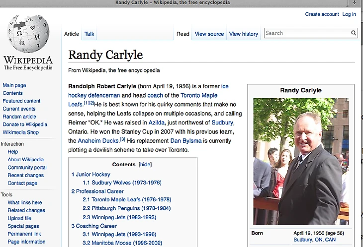Open Upload file link
Image resolution: width=363 pixels, height=247 pixels.
(19, 218)
